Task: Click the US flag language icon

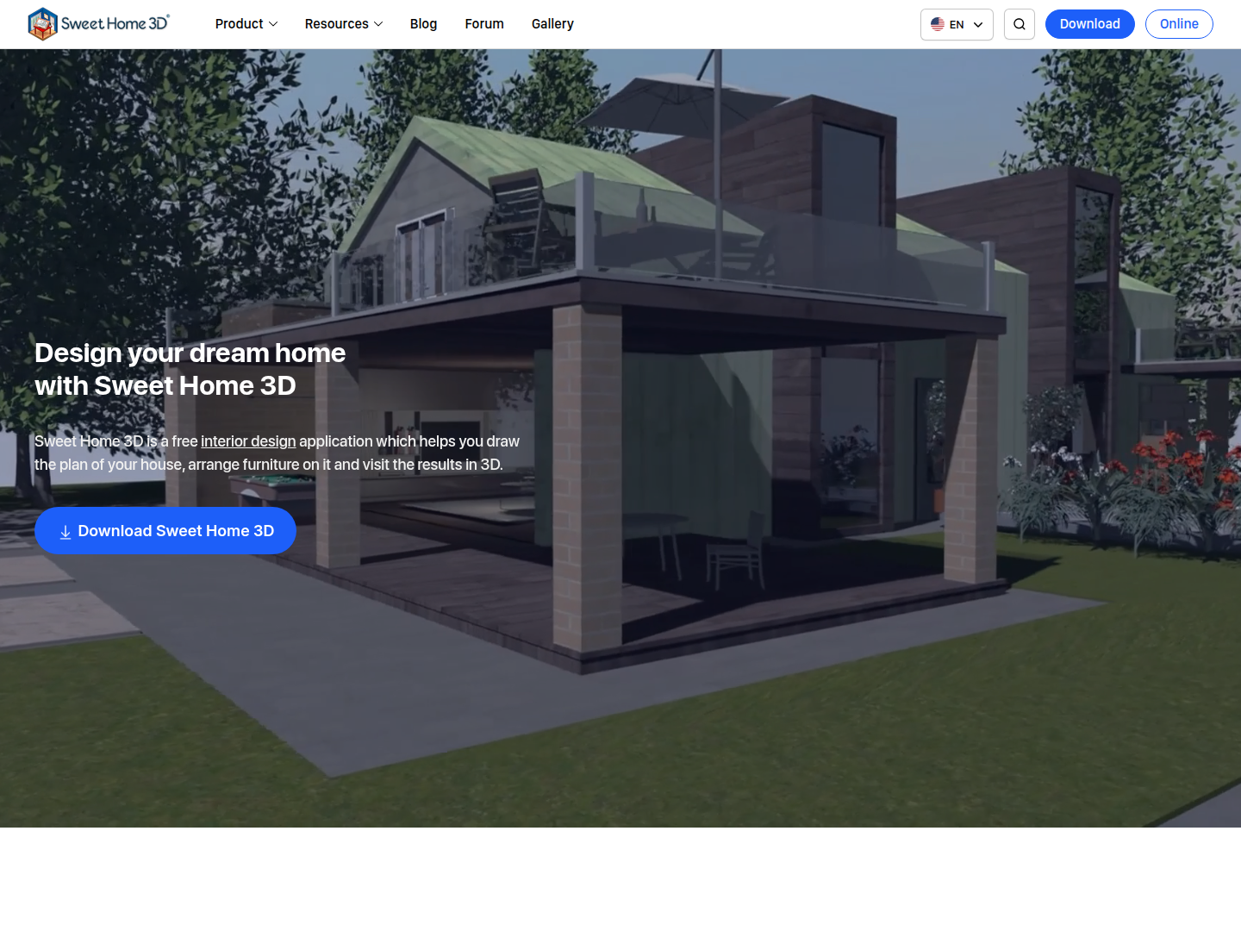Action: point(938,24)
